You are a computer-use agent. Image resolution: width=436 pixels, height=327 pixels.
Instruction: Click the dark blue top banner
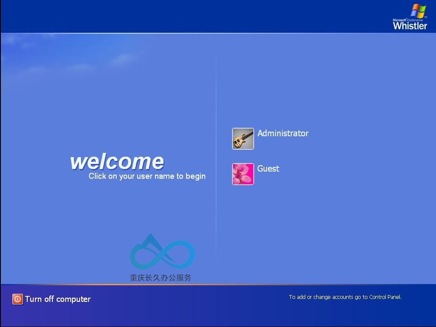point(195,17)
